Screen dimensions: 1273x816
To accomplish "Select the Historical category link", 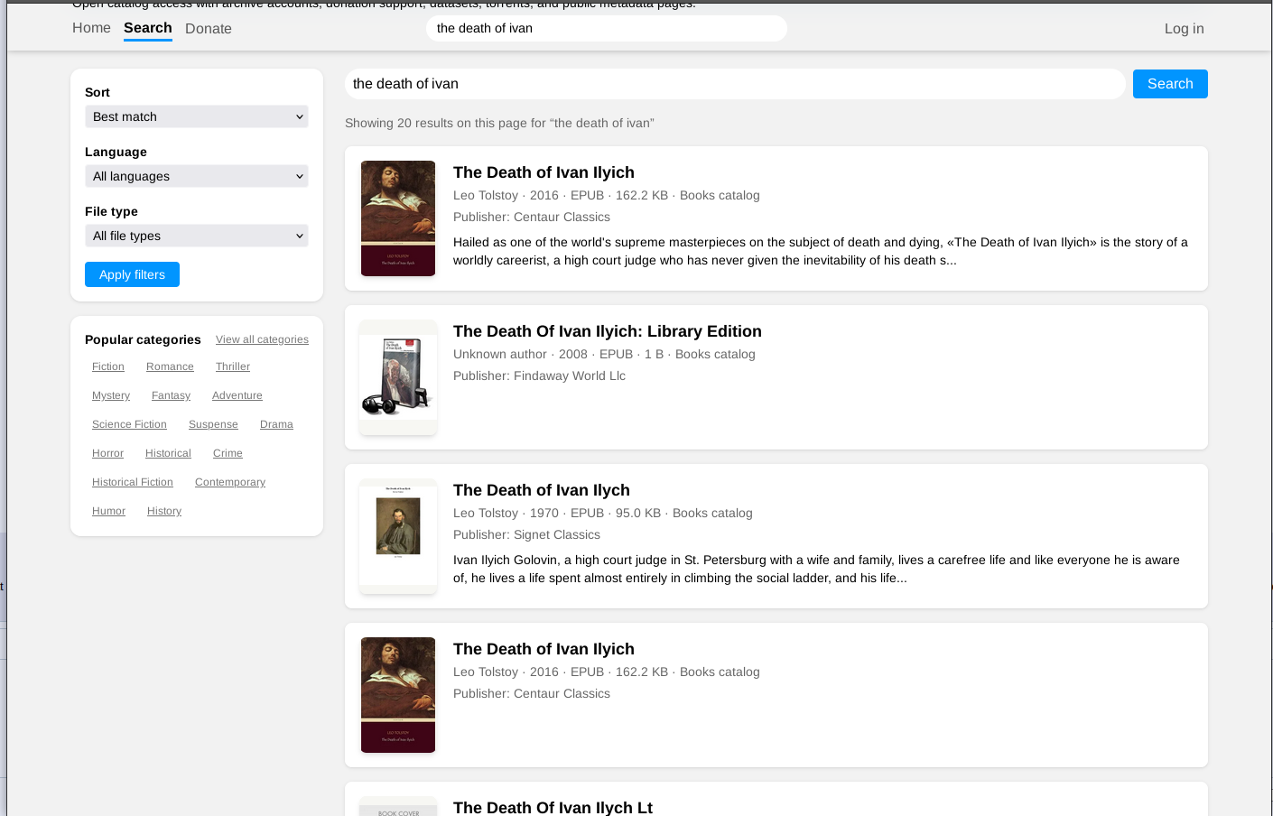I will [x=168, y=453].
